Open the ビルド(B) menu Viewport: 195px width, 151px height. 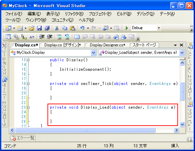coord(124,14)
